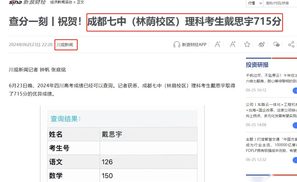The height and width of the screenshot is (182, 297).
Task: Click the Sina Finance logo
Action: coord(27,2)
